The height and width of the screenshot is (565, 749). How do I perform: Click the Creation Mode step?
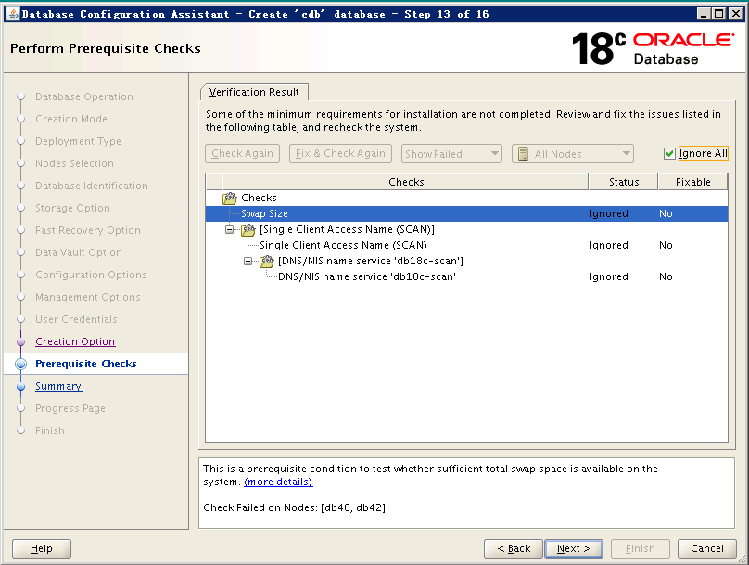click(x=71, y=119)
